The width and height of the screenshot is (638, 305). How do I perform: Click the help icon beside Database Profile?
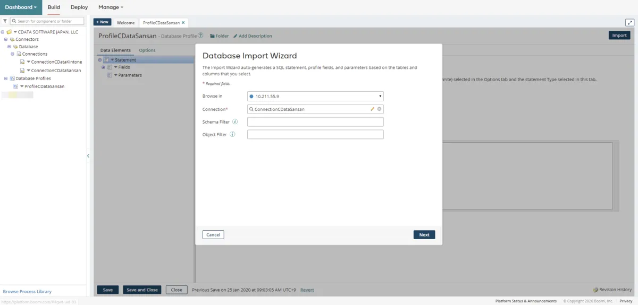click(200, 36)
